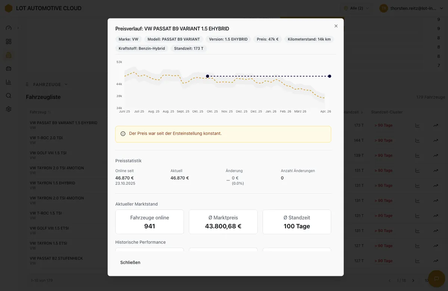Open the settings gear in sidebar
The height and width of the screenshot is (291, 448).
pyautogui.click(x=9, y=109)
